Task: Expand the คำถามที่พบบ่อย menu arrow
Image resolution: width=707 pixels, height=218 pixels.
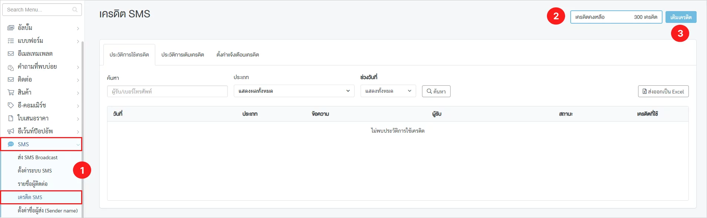Action: 78,67
